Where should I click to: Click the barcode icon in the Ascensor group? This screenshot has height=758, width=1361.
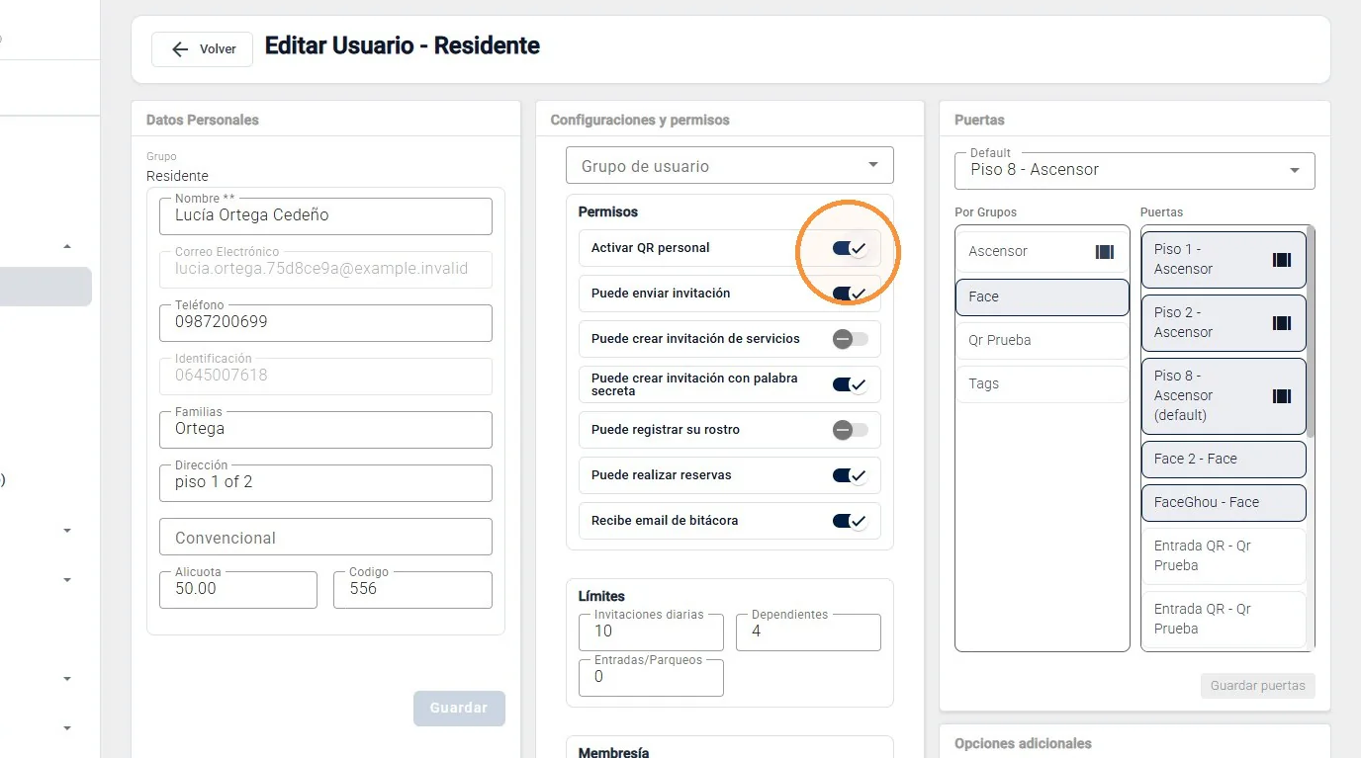pos(1105,252)
